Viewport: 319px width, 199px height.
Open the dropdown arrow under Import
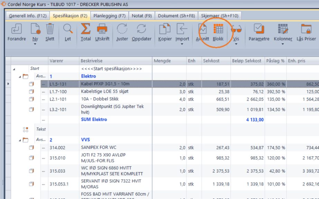[x=182, y=44]
